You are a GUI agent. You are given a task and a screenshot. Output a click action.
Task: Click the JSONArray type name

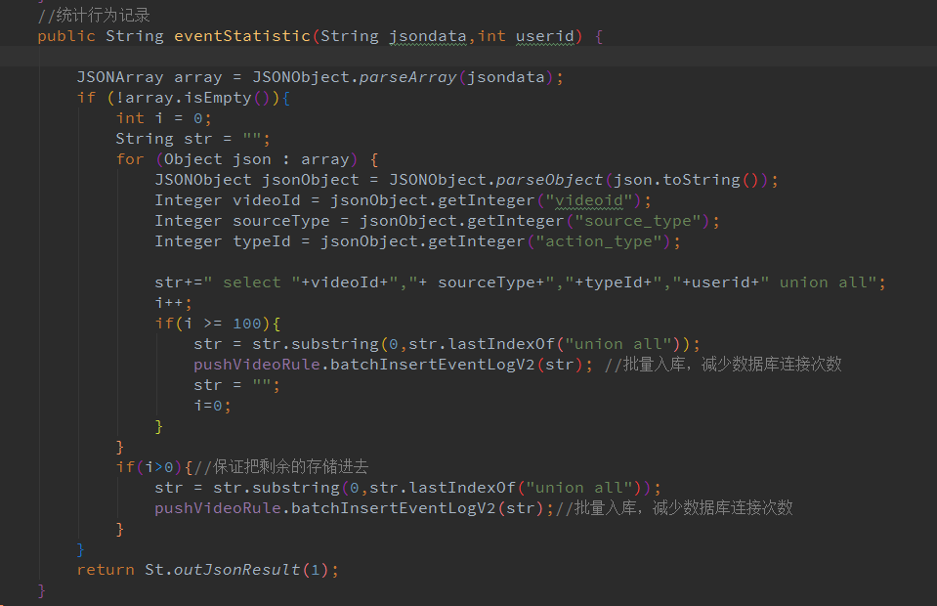coord(119,77)
